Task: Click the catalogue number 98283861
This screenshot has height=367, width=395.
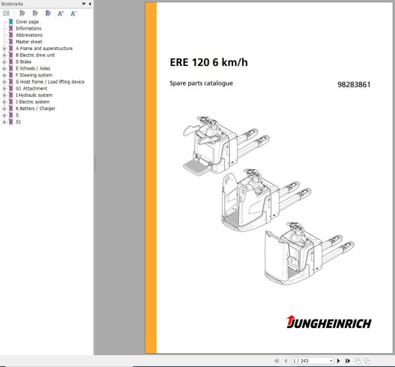Action: click(x=354, y=84)
